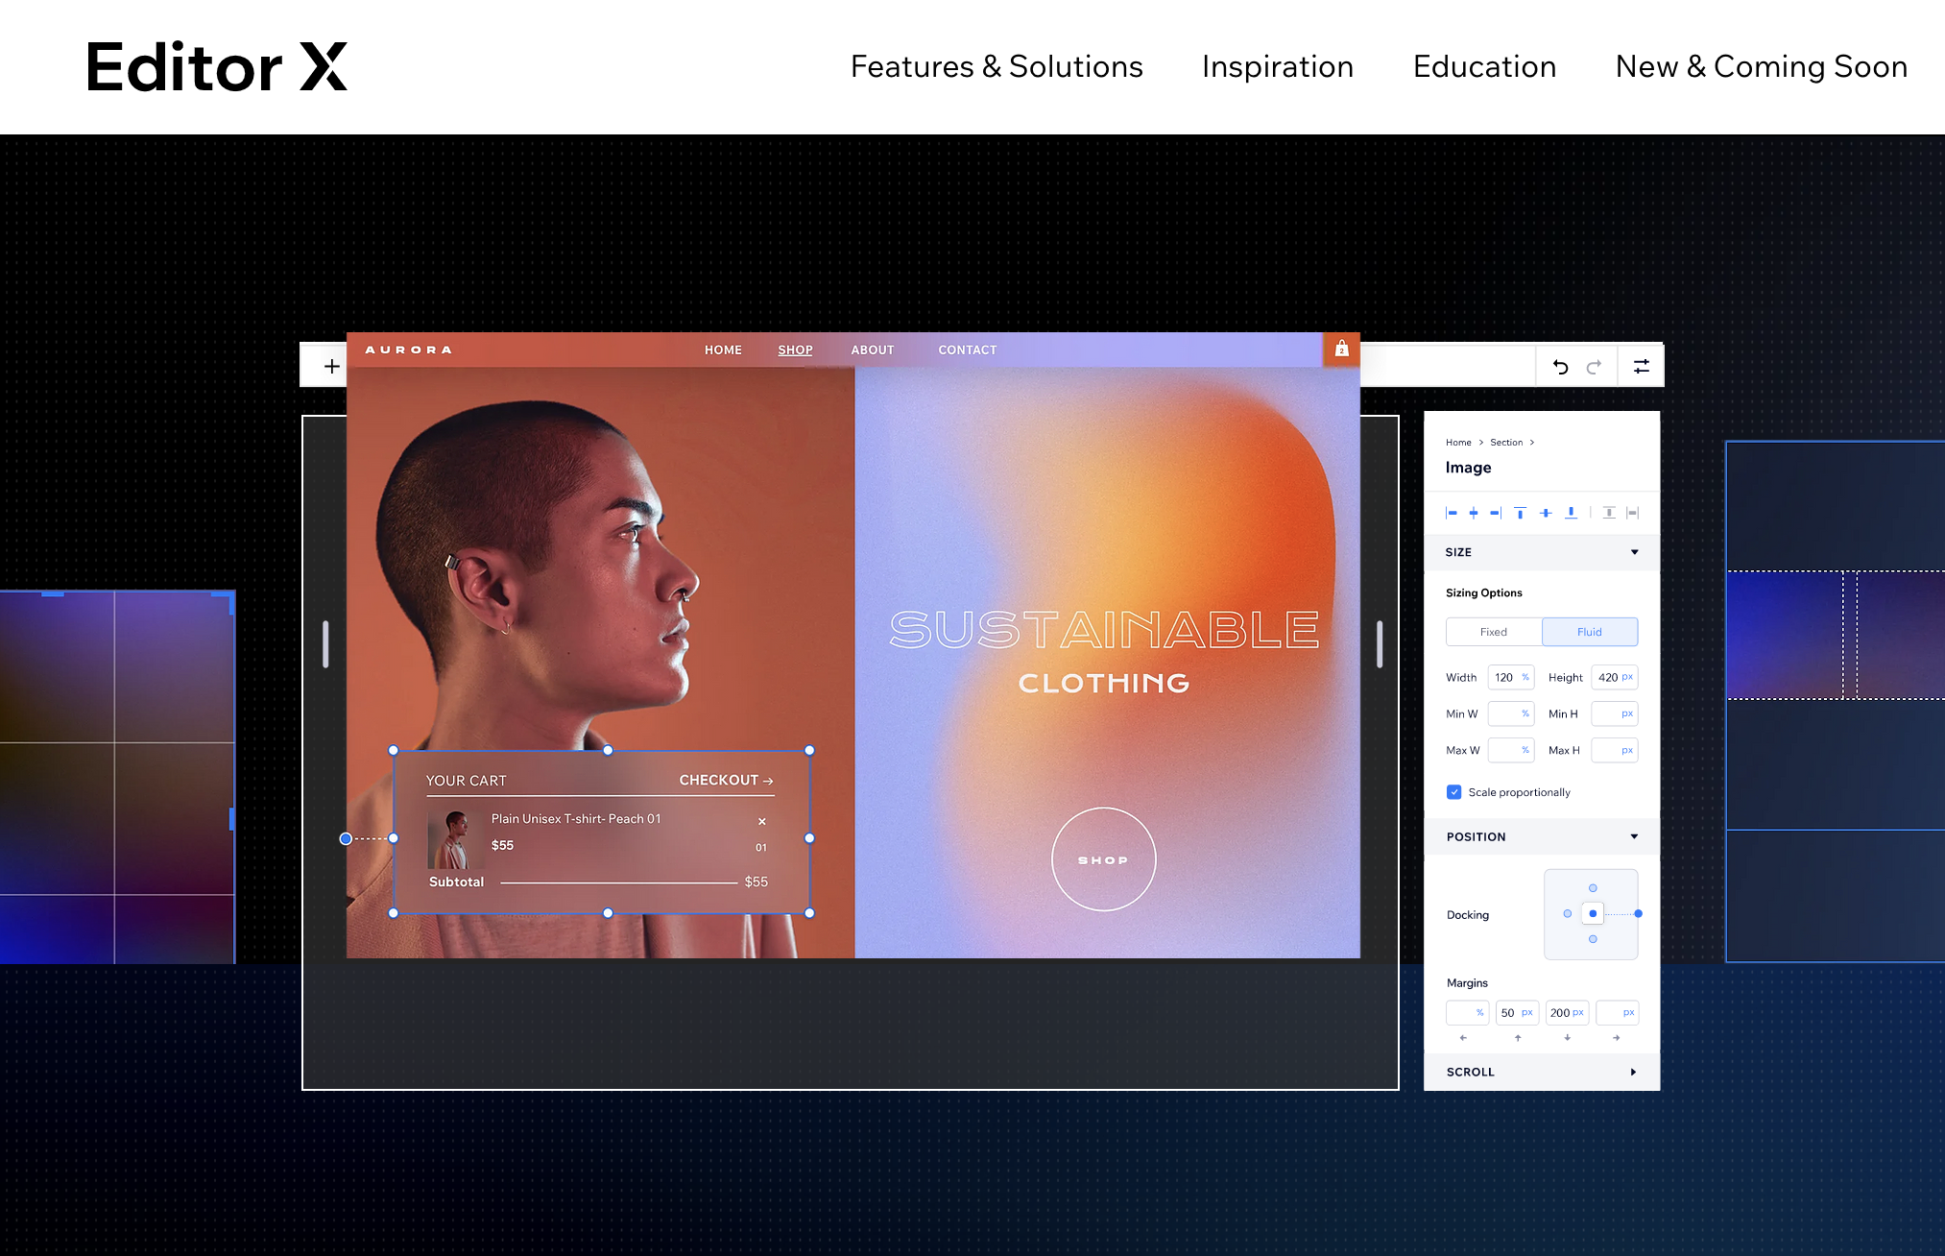Toggle the Scale proportionally checkbox

[x=1453, y=792]
